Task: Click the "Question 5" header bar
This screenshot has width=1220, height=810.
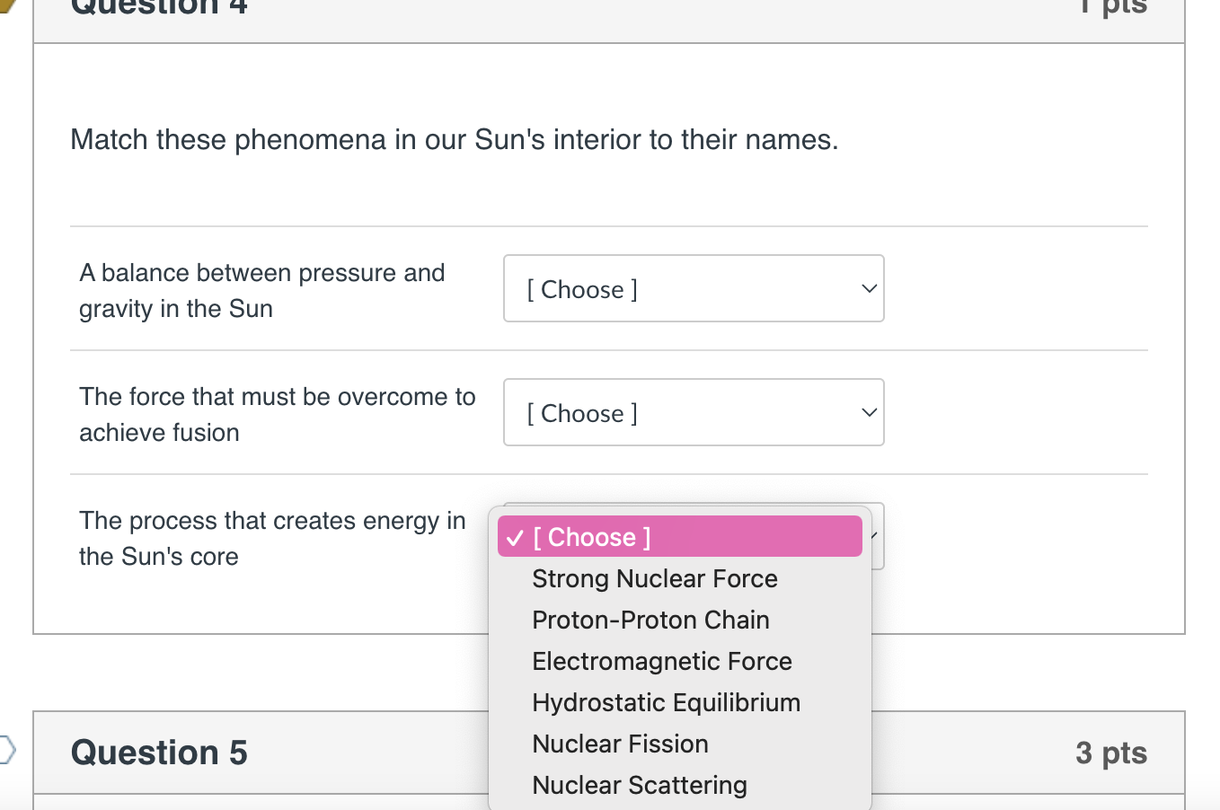Action: pos(159,753)
